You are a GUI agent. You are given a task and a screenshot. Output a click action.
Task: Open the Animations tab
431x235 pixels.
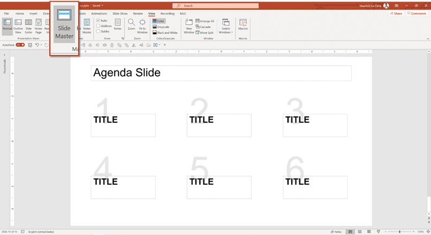coord(99,13)
